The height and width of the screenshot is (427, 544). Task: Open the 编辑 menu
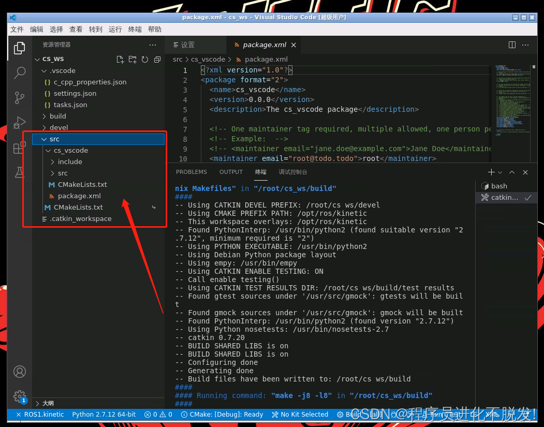[x=36, y=29]
